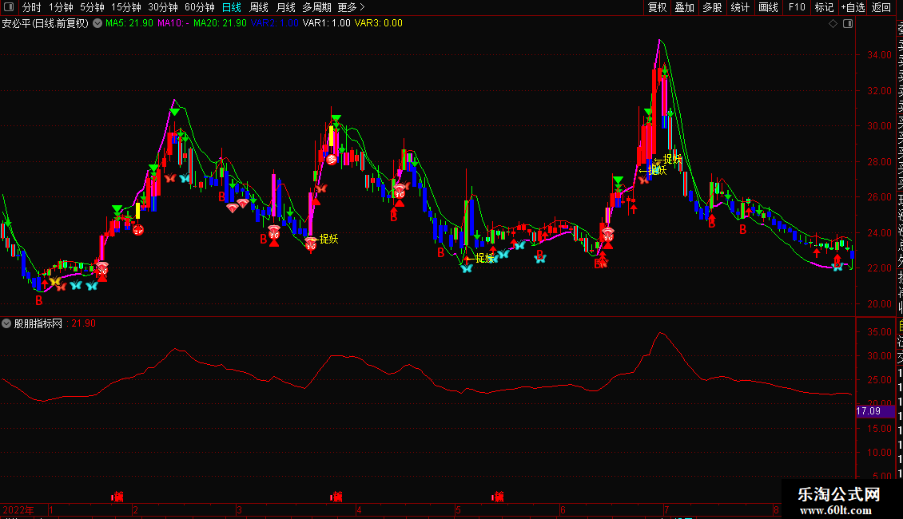903x519 pixels.
Task: Click the diamond icon above the chart
Action: pos(833,24)
